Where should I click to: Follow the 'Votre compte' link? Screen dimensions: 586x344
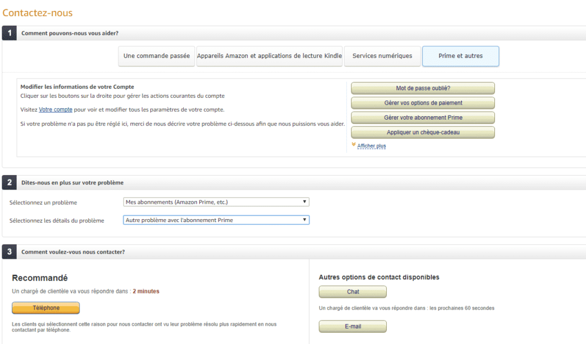coord(56,109)
